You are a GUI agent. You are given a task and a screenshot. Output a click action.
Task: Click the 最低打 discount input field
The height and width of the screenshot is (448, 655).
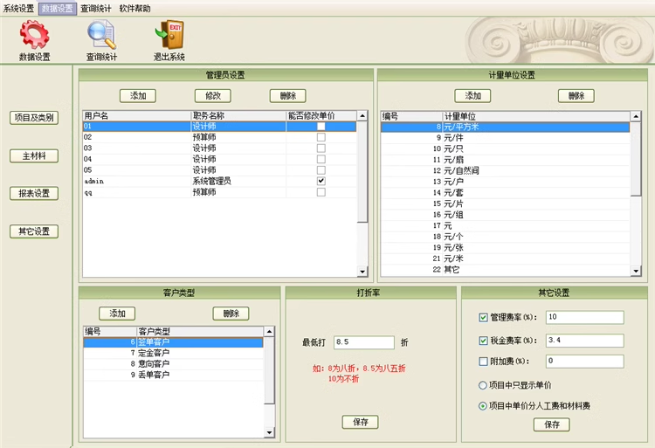pyautogui.click(x=364, y=342)
